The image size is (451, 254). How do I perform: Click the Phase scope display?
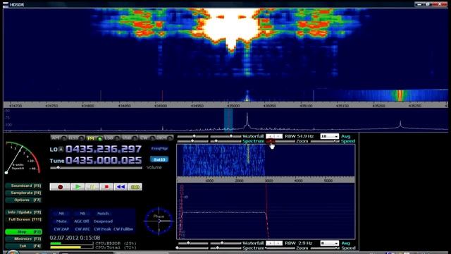point(159,221)
